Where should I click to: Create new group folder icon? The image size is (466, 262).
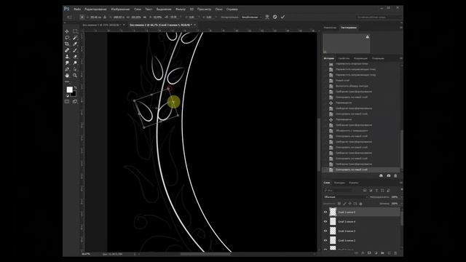[382, 253]
